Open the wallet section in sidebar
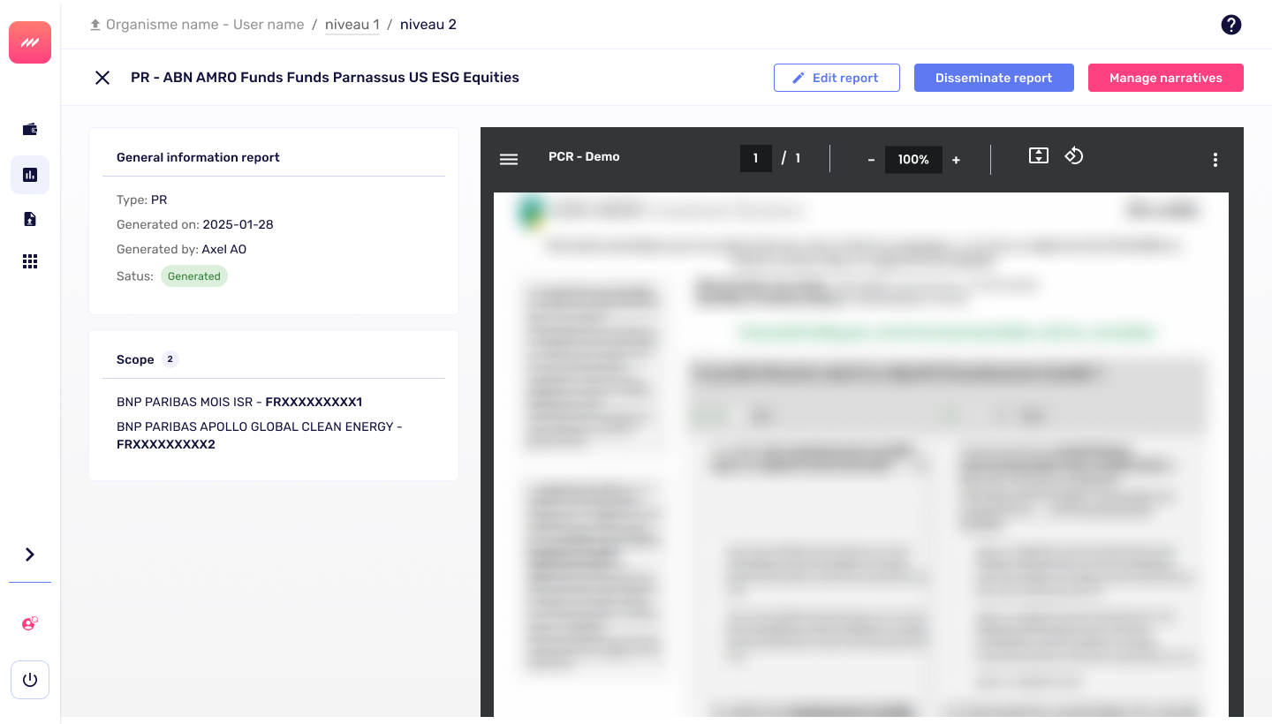Viewport: 1272px width, 724px height. (30, 129)
